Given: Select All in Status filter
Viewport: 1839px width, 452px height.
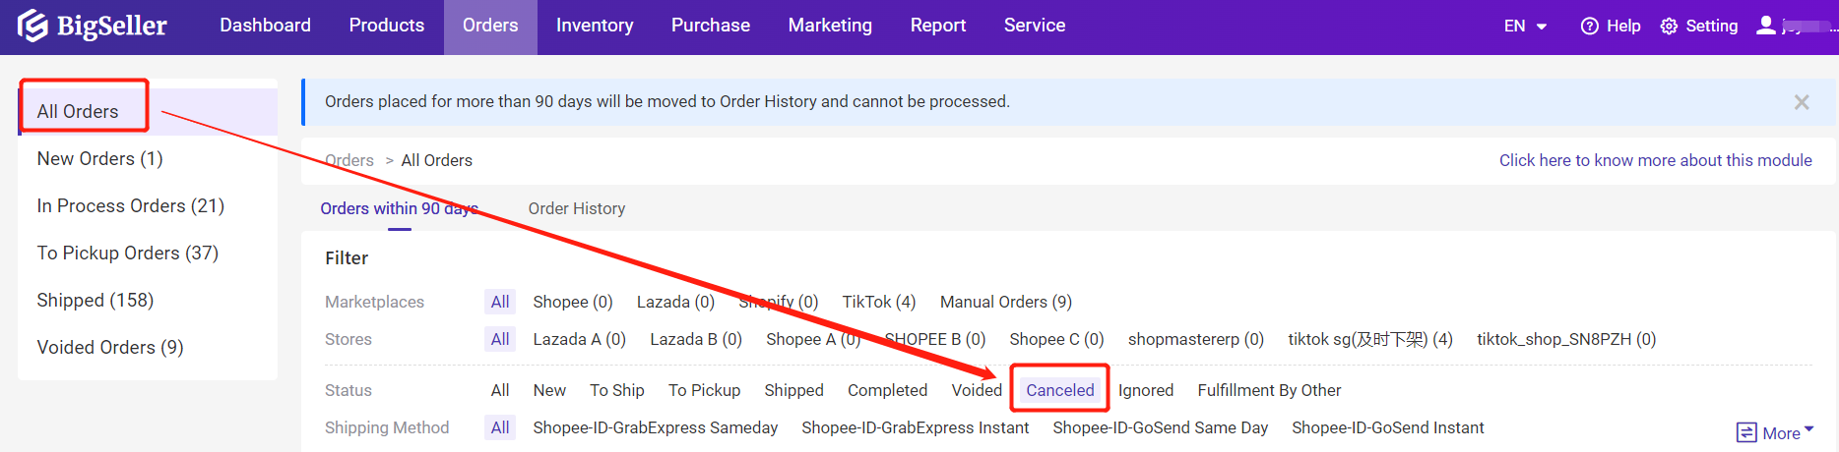Looking at the screenshot, I should pyautogui.click(x=500, y=390).
